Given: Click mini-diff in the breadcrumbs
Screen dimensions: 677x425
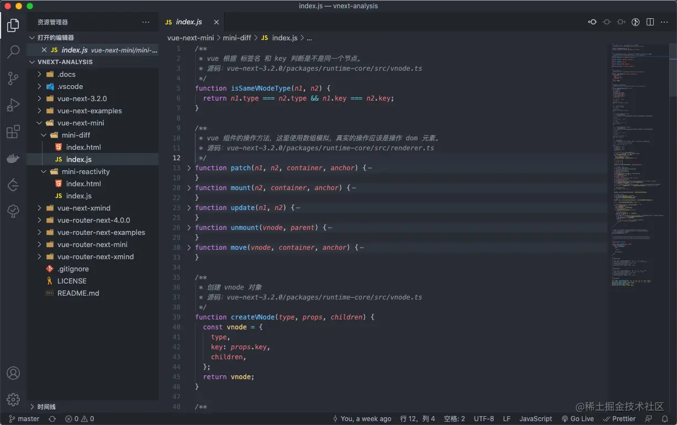Looking at the screenshot, I should [x=237, y=38].
